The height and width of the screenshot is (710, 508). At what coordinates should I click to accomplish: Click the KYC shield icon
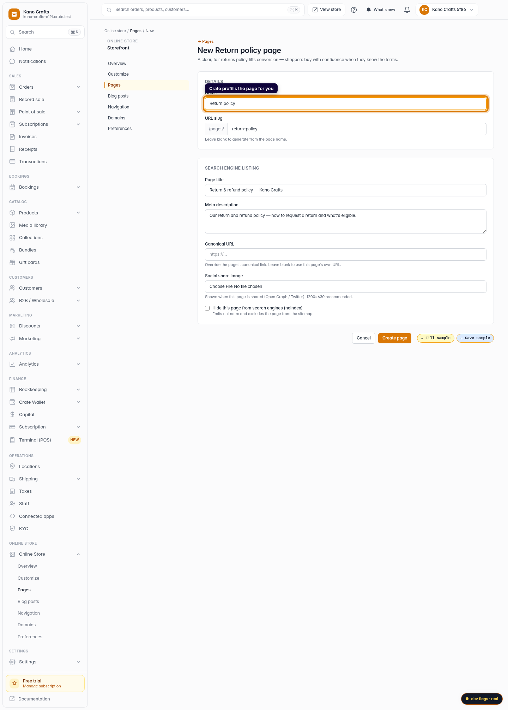(x=12, y=529)
